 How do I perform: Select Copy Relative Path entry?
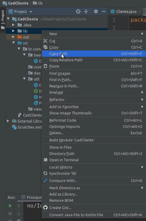point(94,60)
